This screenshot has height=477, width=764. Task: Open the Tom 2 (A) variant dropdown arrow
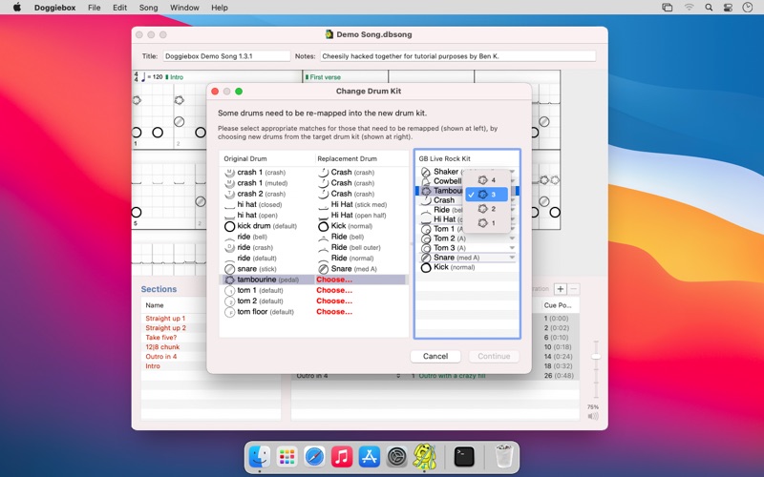pos(512,238)
